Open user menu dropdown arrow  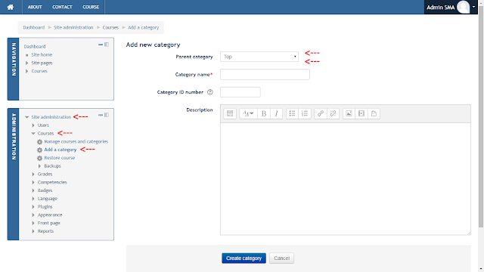coord(473,7)
